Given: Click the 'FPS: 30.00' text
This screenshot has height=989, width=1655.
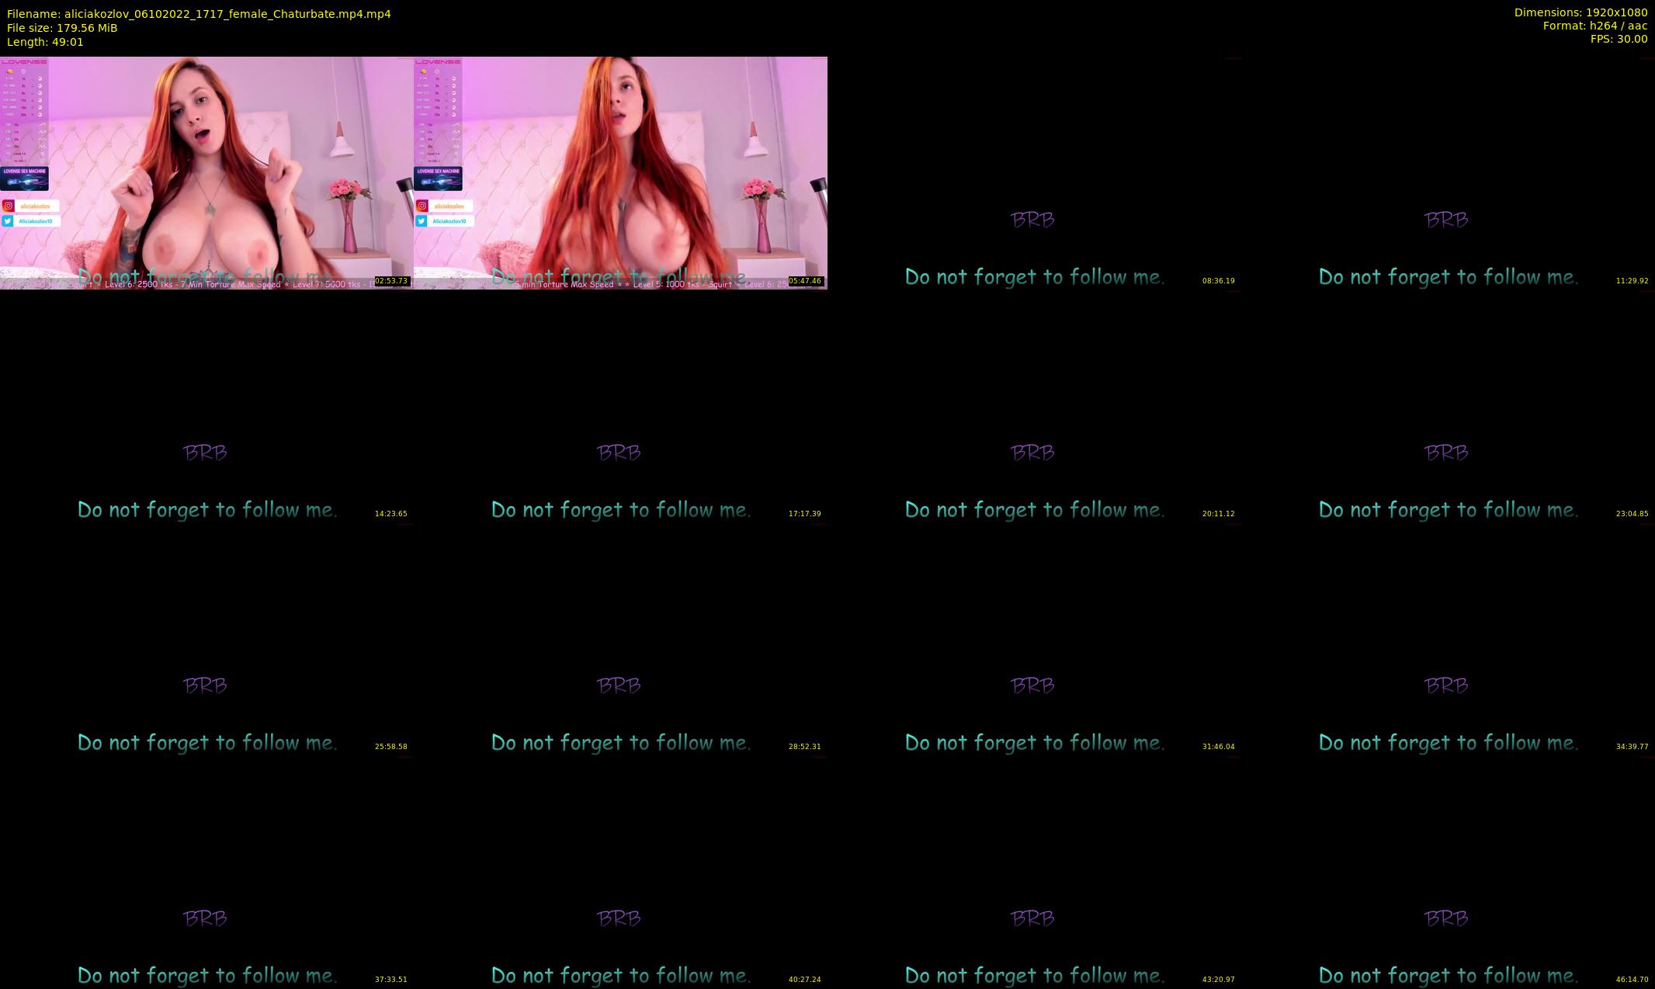Looking at the screenshot, I should click(1619, 39).
